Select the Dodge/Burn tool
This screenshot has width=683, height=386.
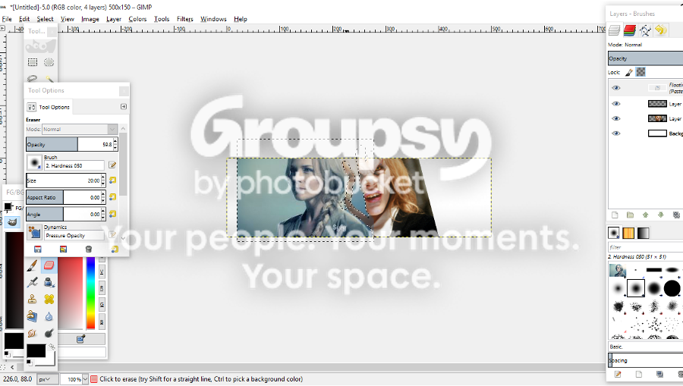(x=49, y=333)
